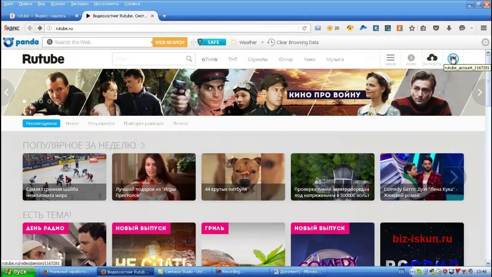Open the Музыка category link

335,59
